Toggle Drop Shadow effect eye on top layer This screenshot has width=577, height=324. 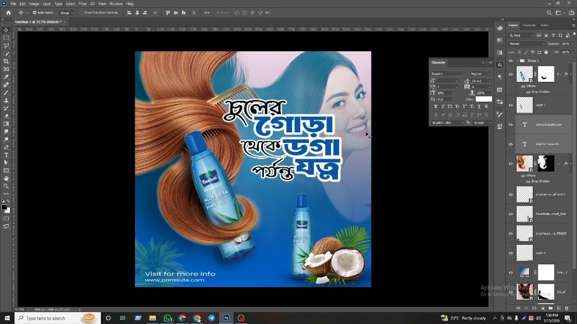click(x=528, y=92)
